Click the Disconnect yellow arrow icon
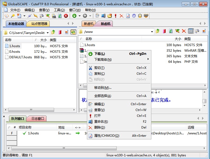 click(35, 16)
